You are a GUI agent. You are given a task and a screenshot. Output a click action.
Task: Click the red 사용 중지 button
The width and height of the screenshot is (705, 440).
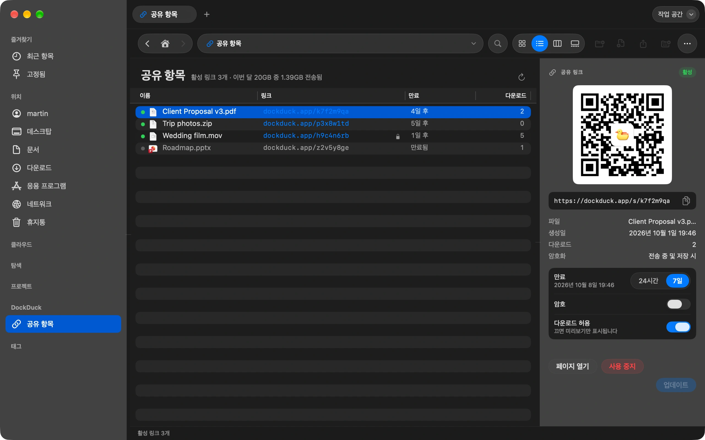click(622, 366)
